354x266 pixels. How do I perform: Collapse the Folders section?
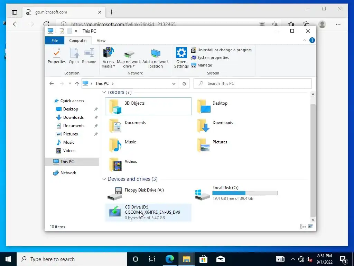(104, 92)
